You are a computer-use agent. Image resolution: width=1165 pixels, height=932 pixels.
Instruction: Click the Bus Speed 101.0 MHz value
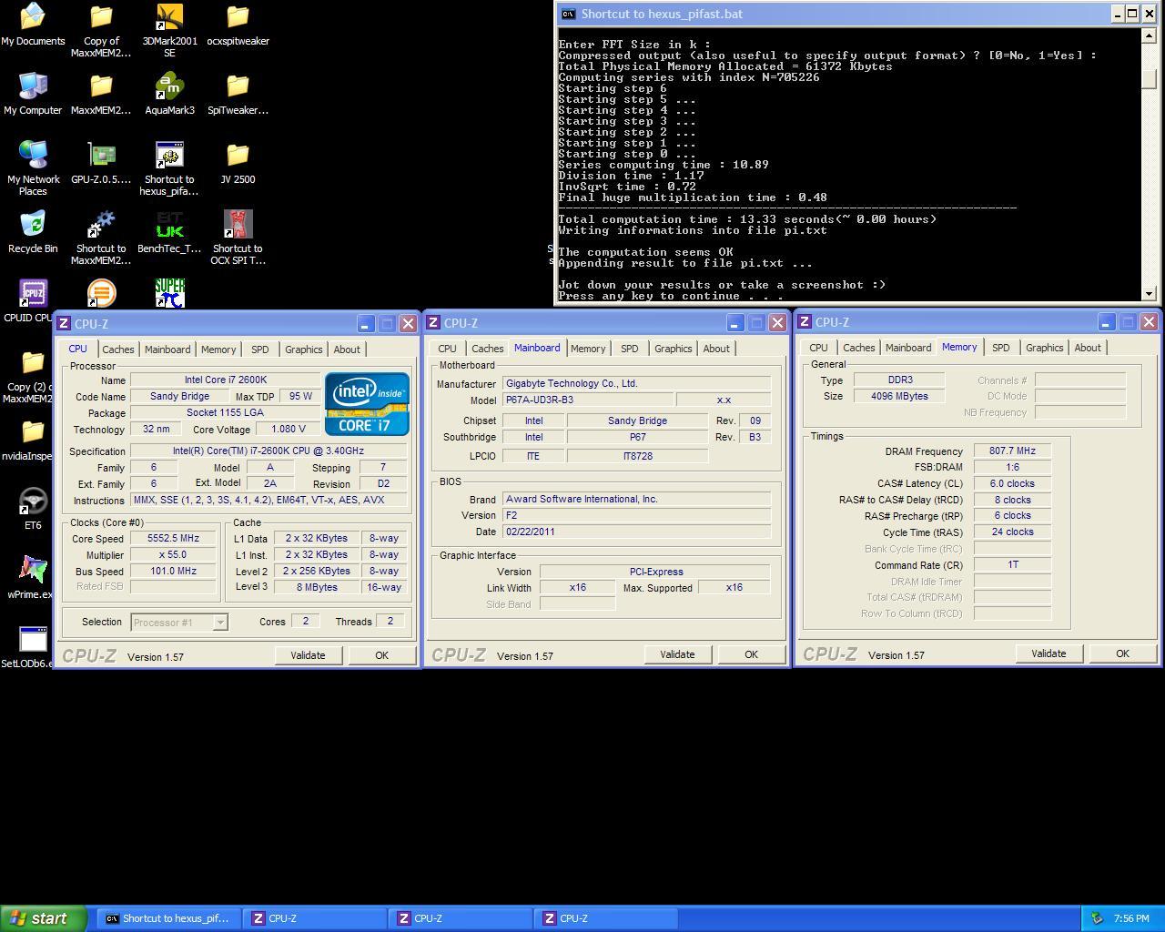pos(173,572)
